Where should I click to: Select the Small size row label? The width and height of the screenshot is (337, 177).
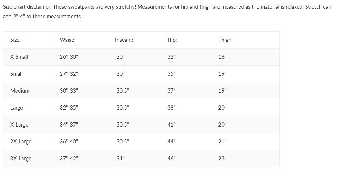click(16, 74)
